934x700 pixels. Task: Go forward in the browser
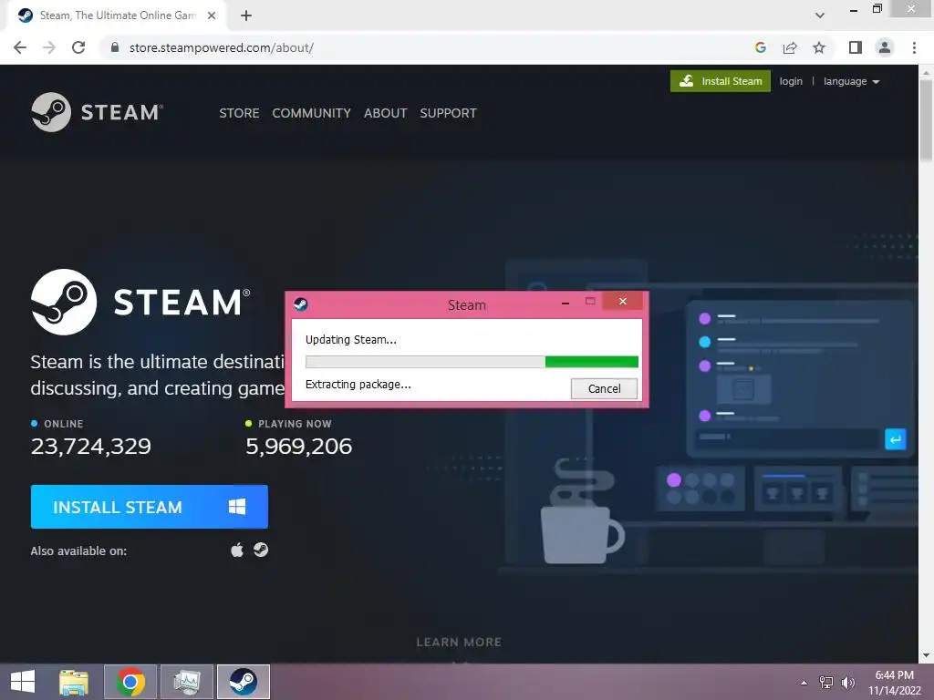(49, 47)
